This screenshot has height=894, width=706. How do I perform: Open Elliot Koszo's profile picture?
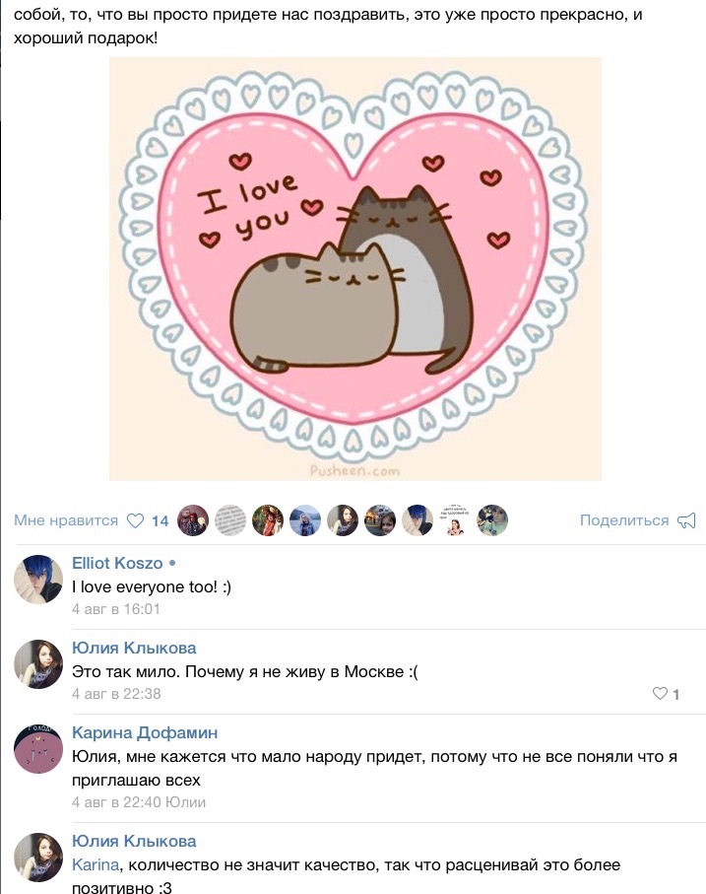click(38, 579)
